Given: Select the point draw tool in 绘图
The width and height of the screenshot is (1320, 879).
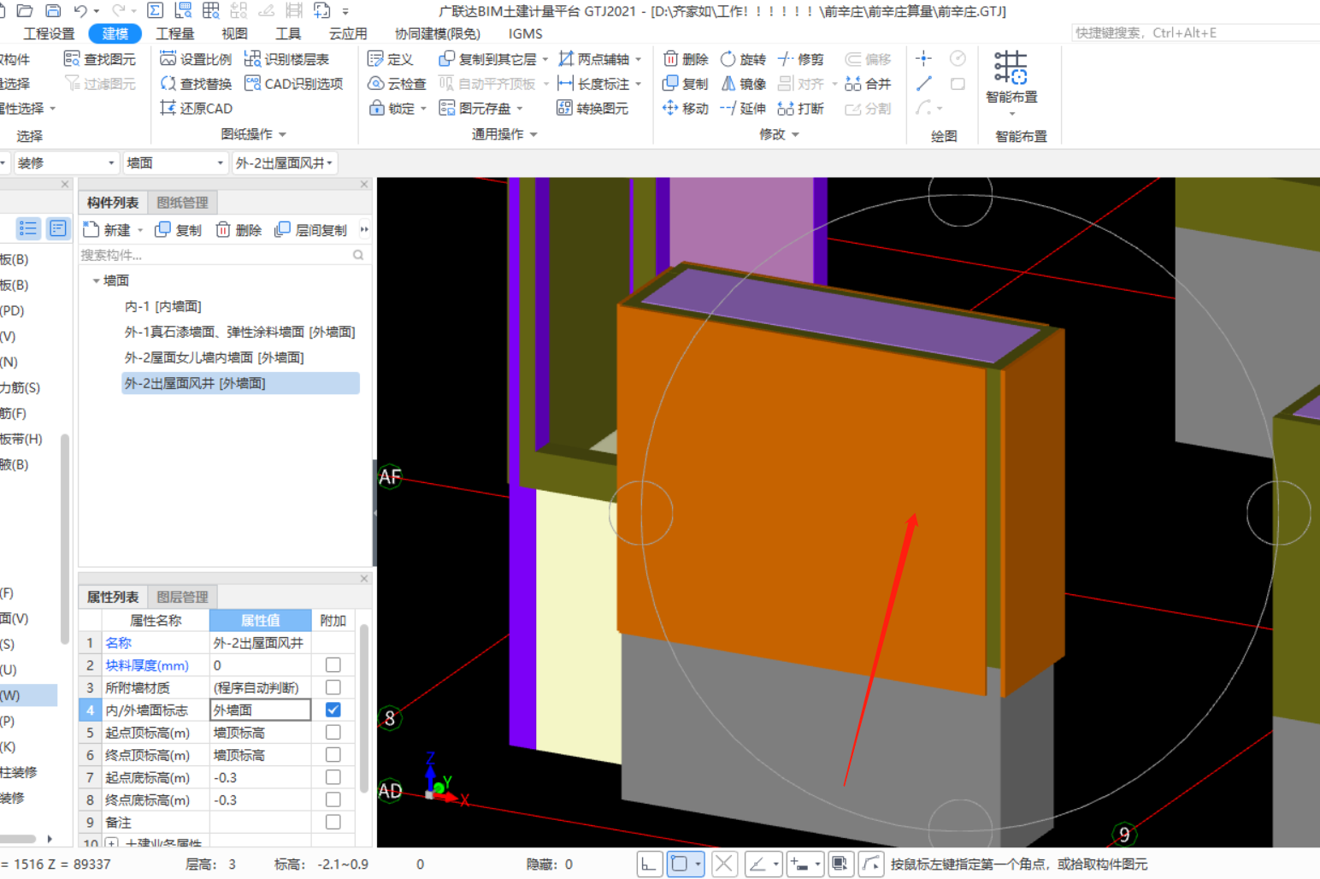Looking at the screenshot, I should [923, 59].
